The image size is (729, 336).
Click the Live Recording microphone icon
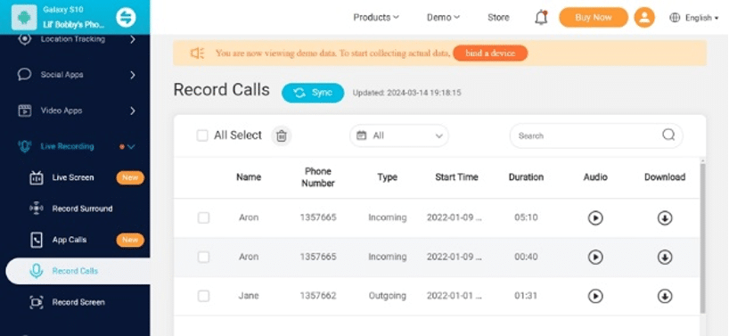[24, 146]
